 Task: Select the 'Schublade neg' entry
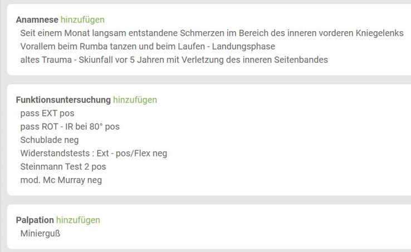tap(50, 140)
